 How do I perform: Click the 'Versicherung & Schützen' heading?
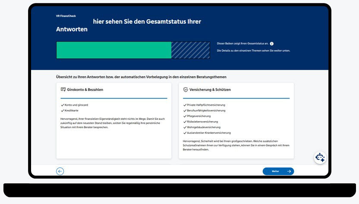pos(210,90)
